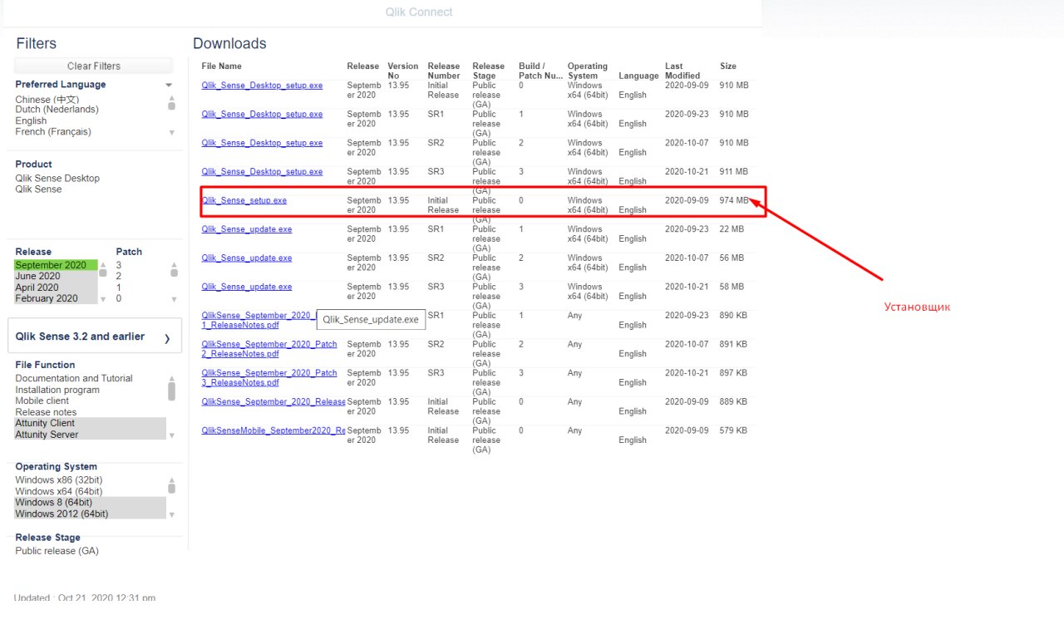
Task: Select Documentation and Tutorial file function
Action: [74, 378]
